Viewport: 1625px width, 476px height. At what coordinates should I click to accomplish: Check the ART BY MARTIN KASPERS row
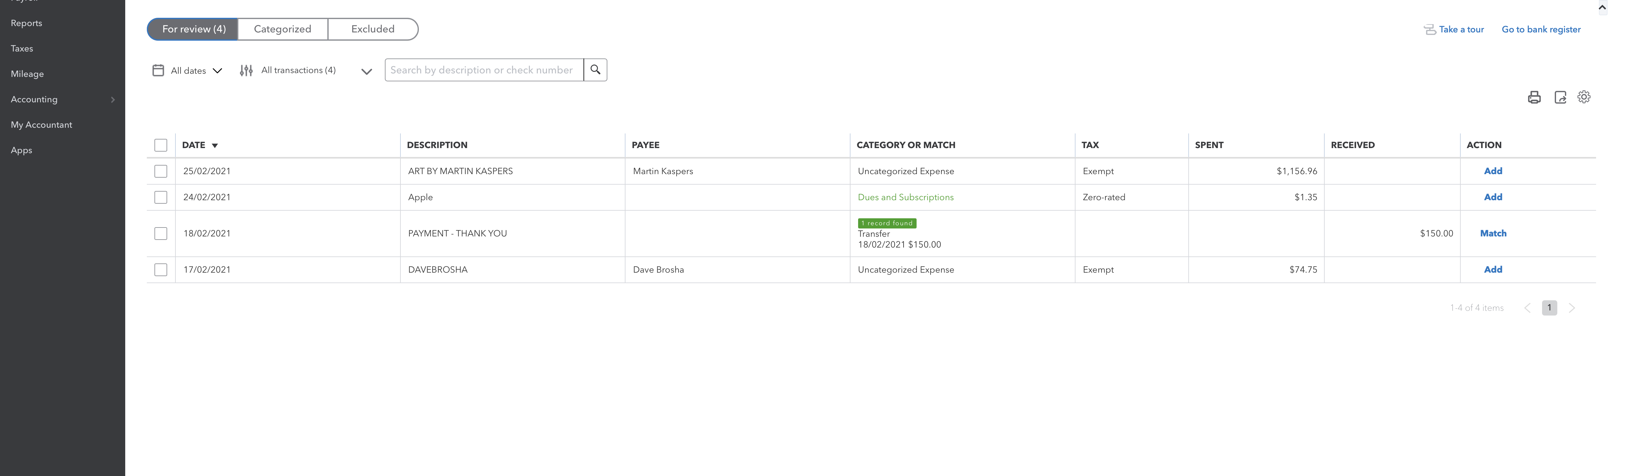161,171
